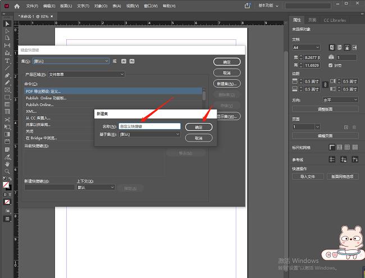This screenshot has width=365, height=278.
Task: Click the fill/stroke color swatch in toolbar
Action: [6, 184]
